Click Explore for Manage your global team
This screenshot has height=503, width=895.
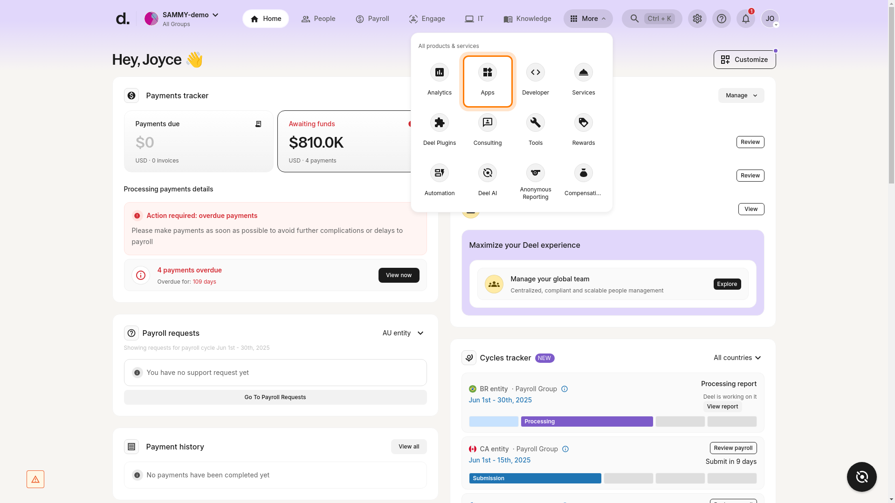(x=727, y=284)
